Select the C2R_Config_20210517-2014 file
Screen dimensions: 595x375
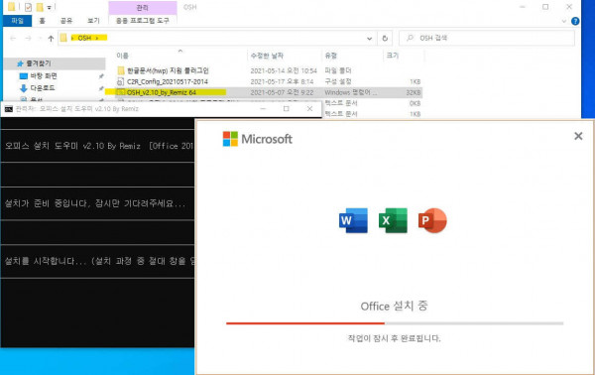[x=167, y=81]
